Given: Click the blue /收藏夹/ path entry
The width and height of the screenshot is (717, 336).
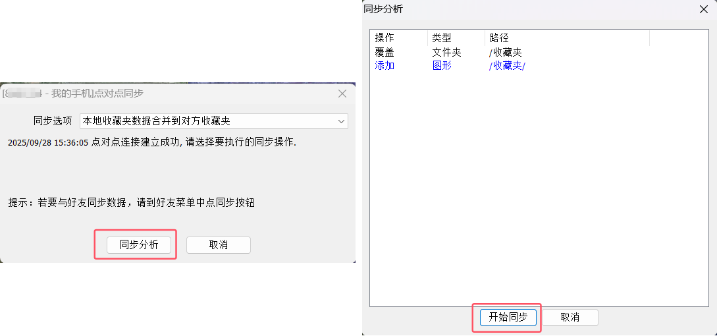Looking at the screenshot, I should tap(507, 65).
